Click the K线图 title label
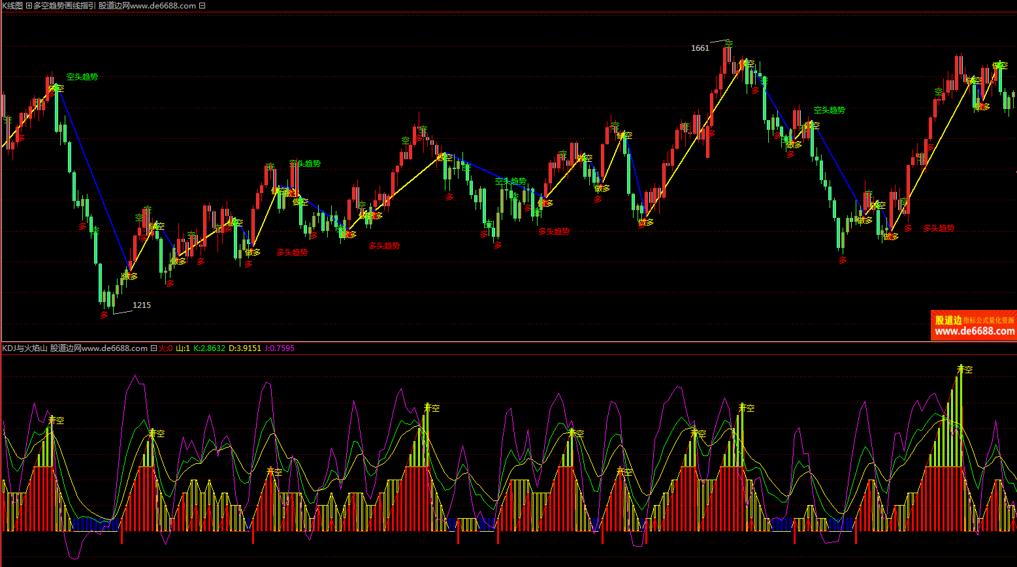Screen dimensions: 1017x567 [x=12, y=6]
